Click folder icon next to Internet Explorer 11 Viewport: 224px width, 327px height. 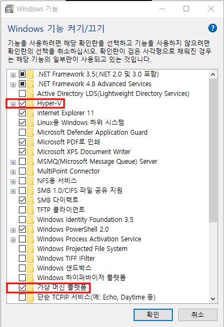click(x=30, y=113)
